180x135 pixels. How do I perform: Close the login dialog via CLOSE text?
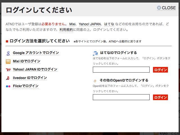pyautogui.click(x=169, y=8)
